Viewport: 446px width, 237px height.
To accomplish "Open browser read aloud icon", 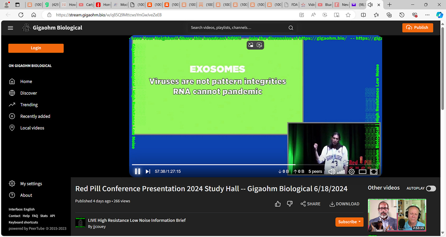I will [x=313, y=15].
